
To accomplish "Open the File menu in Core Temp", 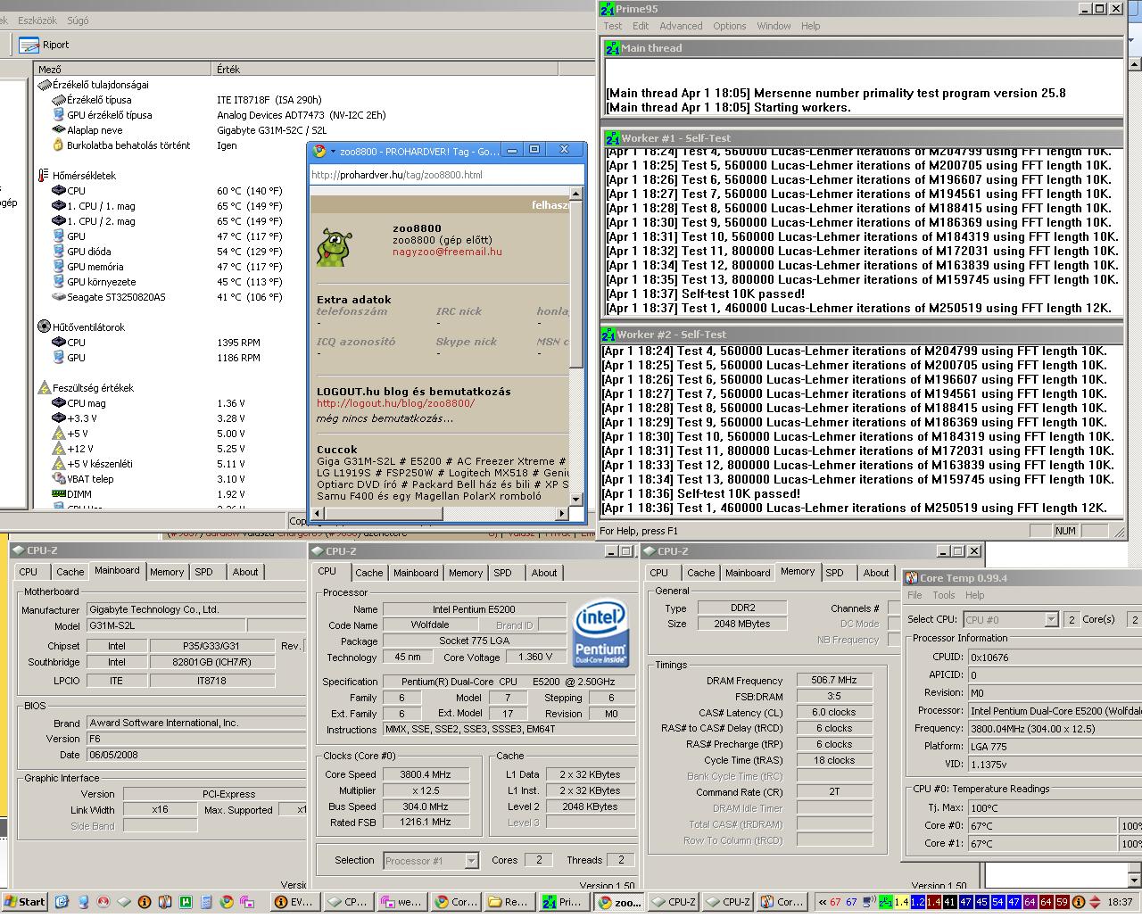I will pos(914,595).
